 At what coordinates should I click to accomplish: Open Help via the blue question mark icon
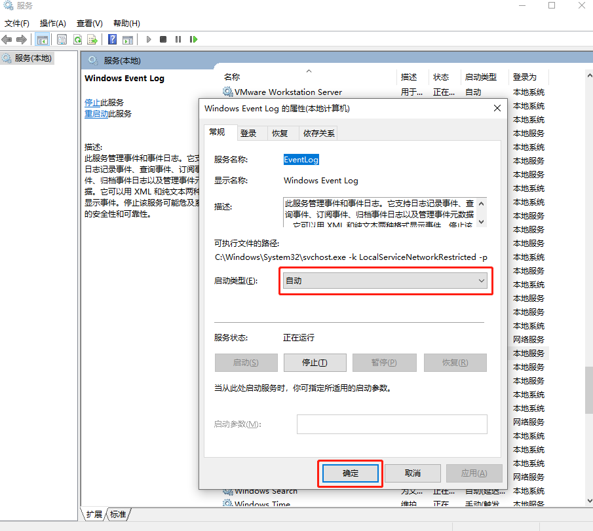coord(113,39)
